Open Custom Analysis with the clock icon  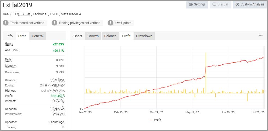tap(237, 5)
